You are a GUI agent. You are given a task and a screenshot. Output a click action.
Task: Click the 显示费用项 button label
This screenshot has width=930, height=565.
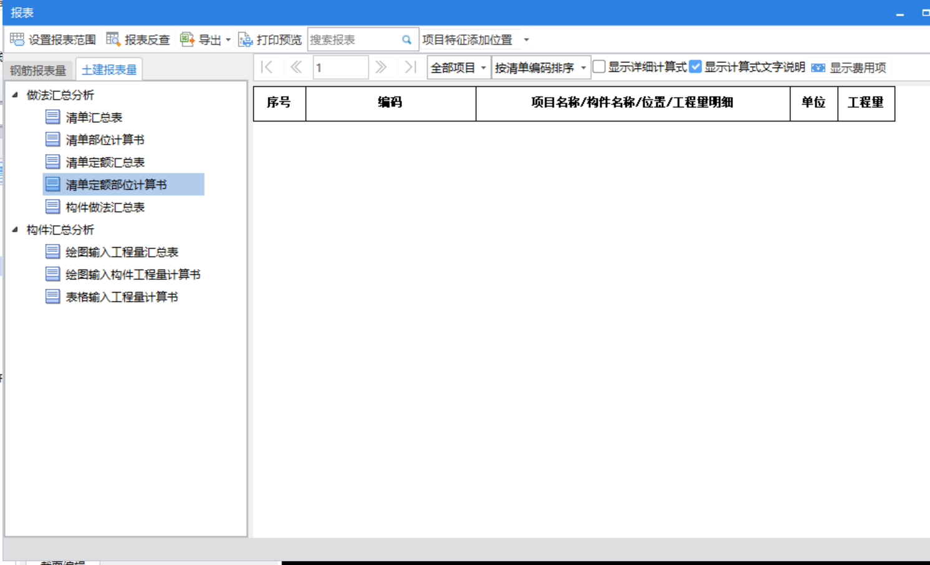pyautogui.click(x=858, y=67)
